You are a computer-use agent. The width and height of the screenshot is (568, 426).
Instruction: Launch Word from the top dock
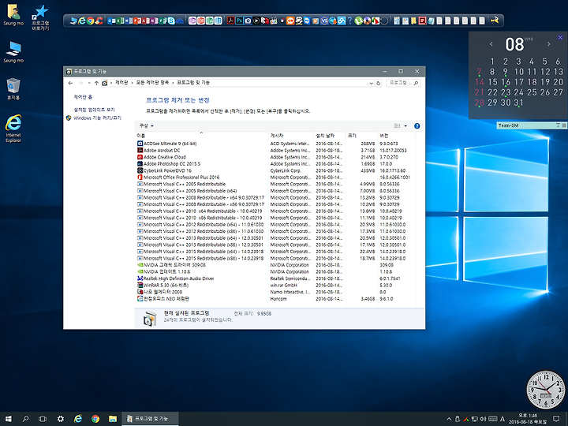point(127,21)
